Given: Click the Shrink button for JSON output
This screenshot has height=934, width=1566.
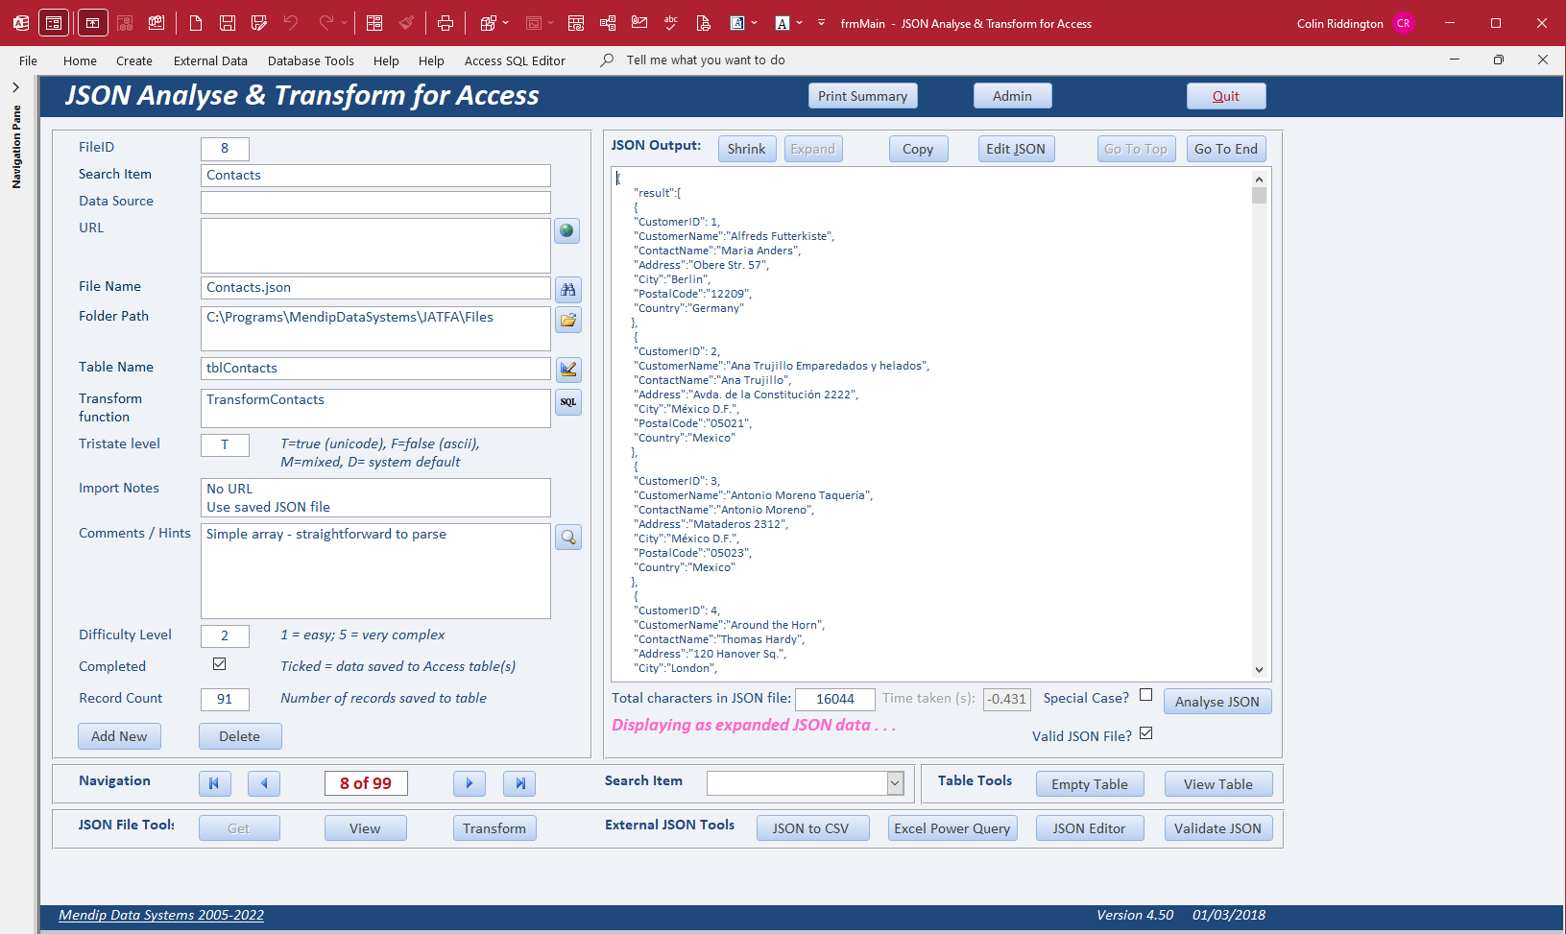Looking at the screenshot, I should coord(746,149).
